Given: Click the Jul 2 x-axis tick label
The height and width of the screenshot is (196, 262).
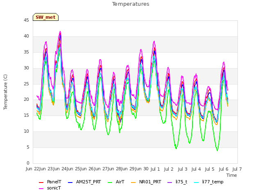Looking at the screenshot, I should click(x=169, y=169).
